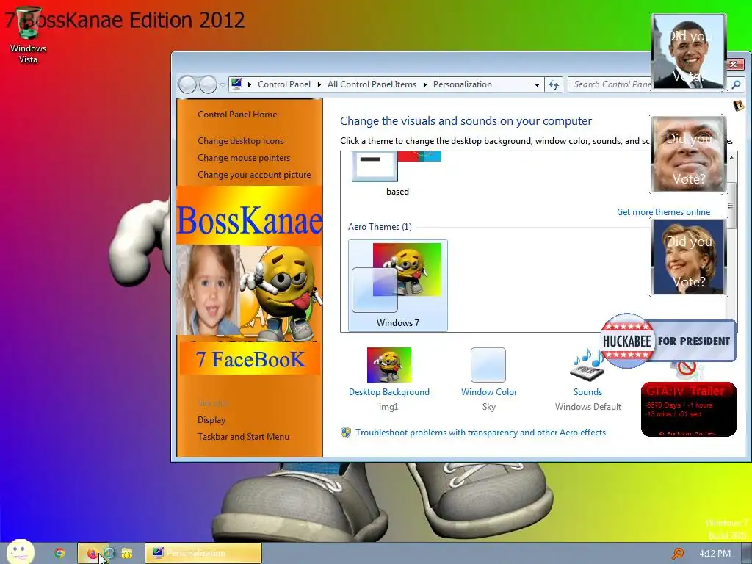Click the orange search icon in system tray
752x564 pixels.
click(678, 554)
